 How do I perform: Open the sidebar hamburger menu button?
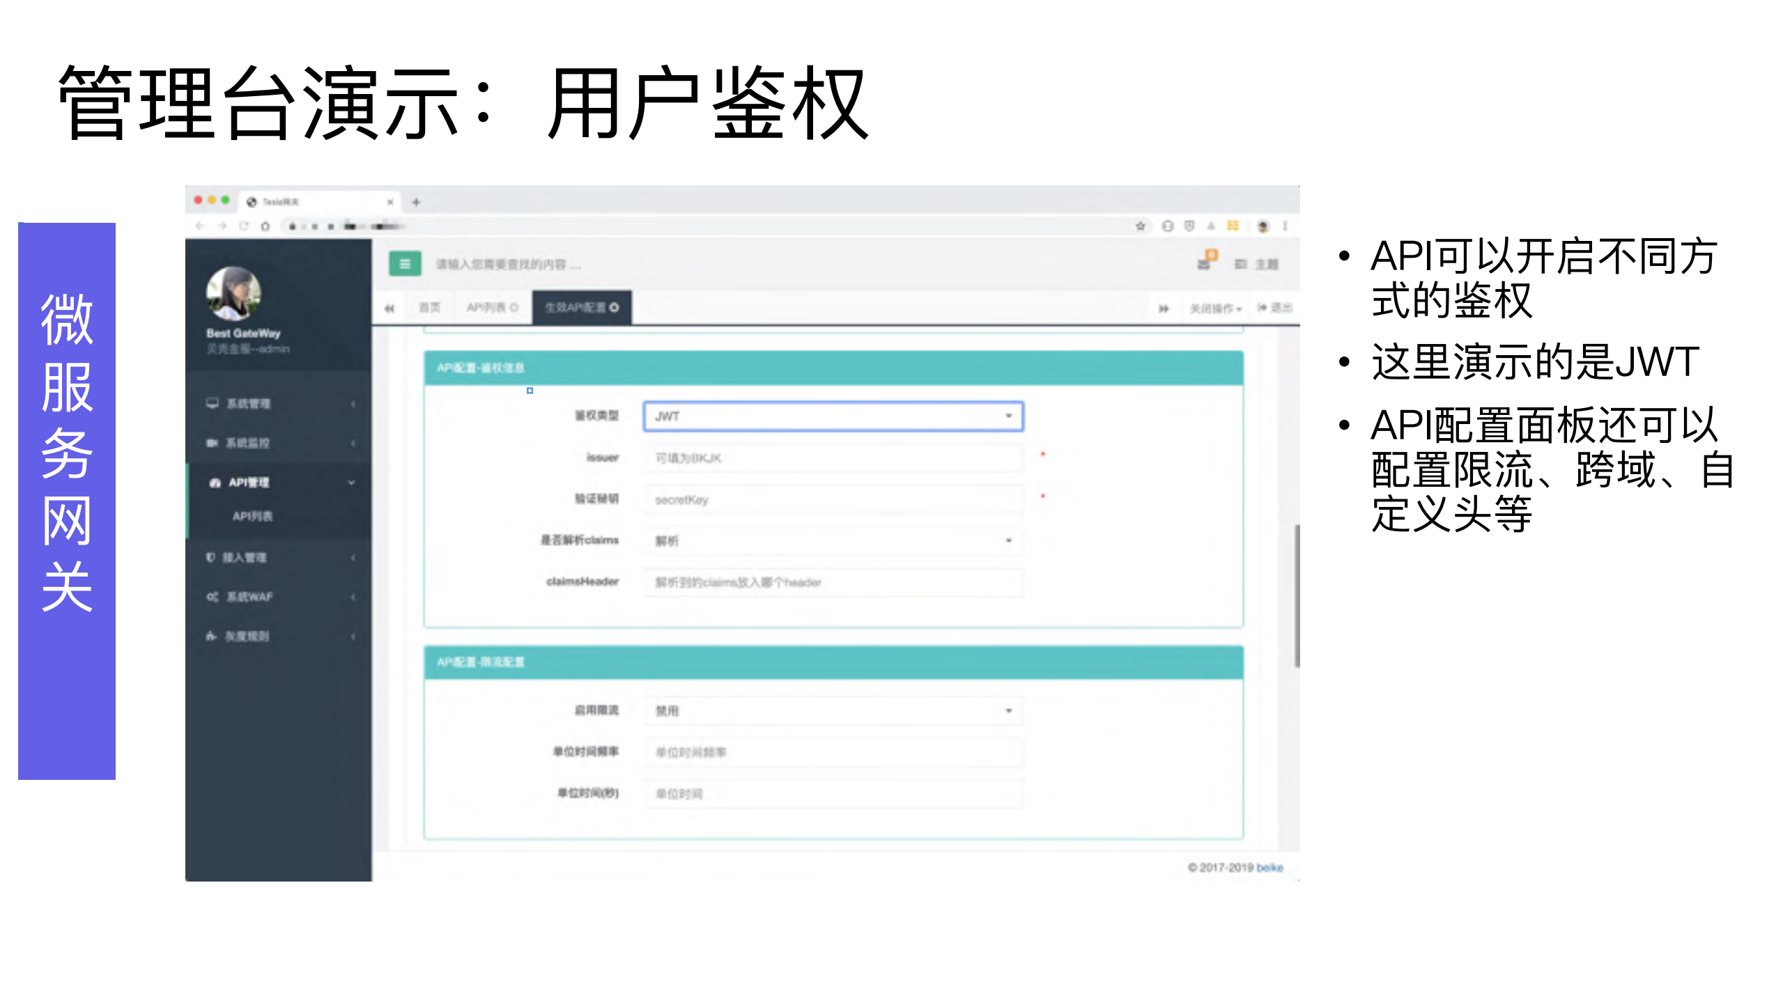[405, 265]
